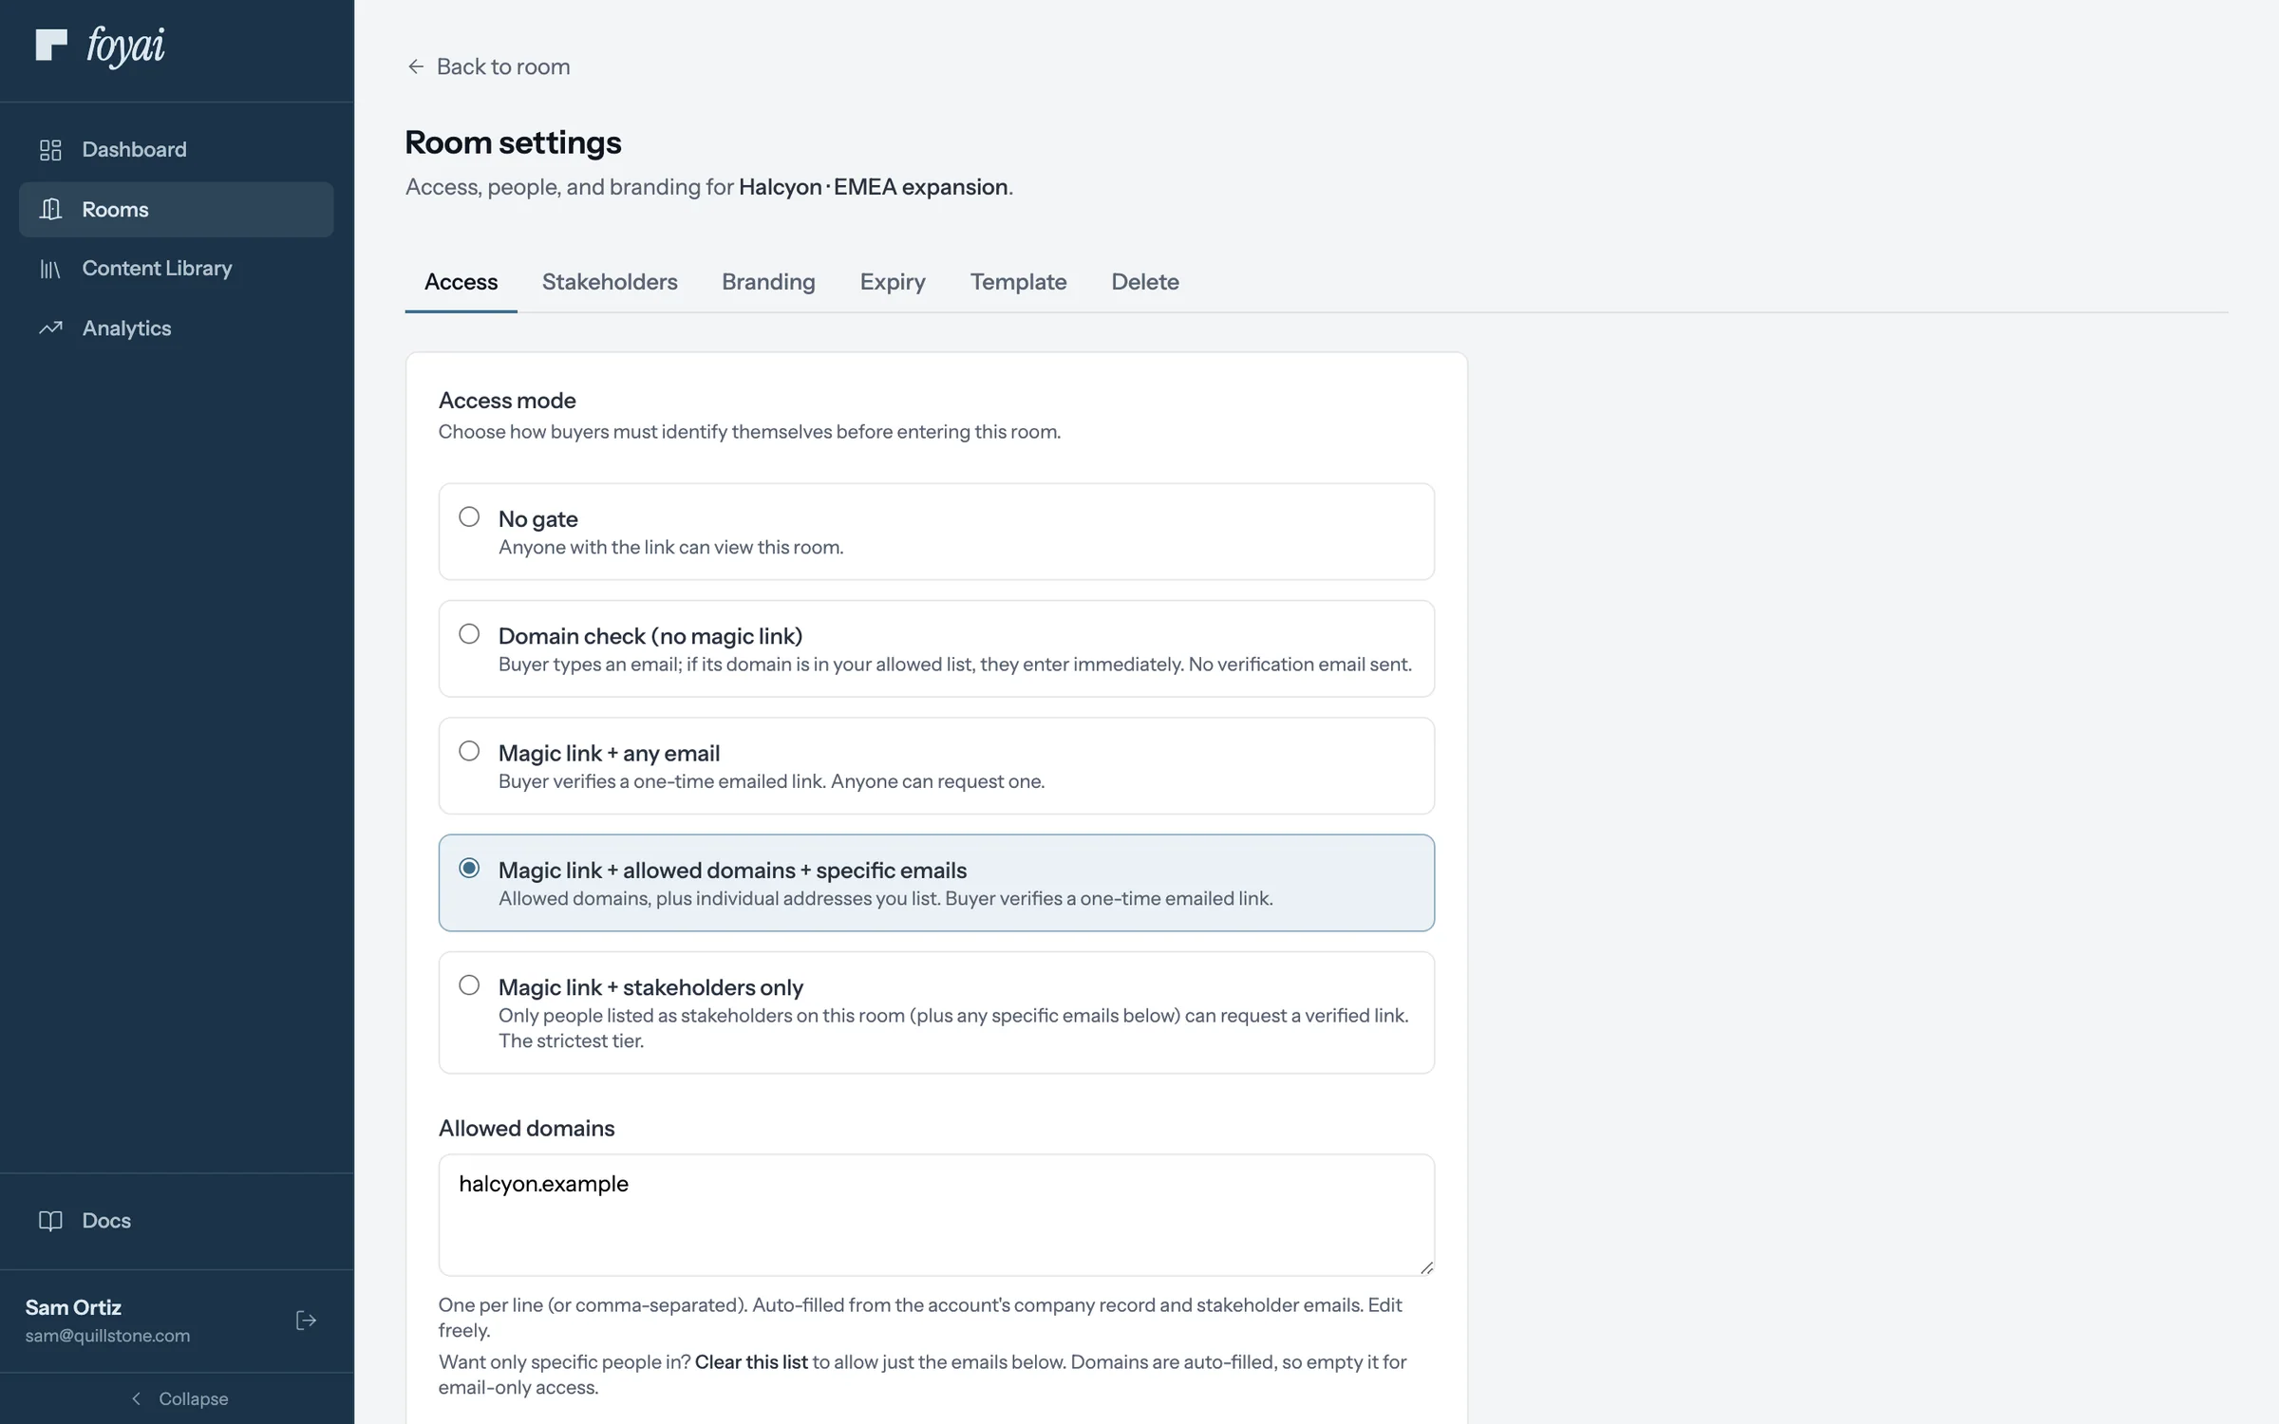Grab the Allowed domains textarea resize handle
The image size is (2279, 1424).
[1426, 1267]
